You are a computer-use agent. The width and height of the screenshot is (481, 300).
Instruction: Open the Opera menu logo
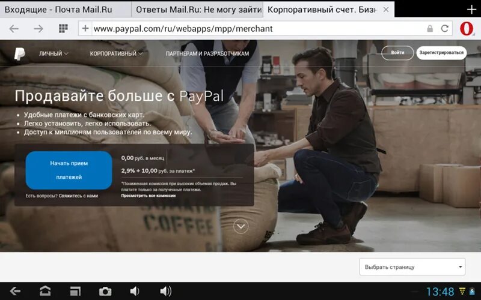[x=467, y=28]
